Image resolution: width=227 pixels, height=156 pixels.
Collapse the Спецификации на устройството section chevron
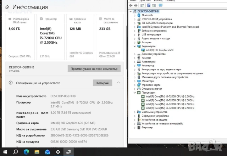118,83
